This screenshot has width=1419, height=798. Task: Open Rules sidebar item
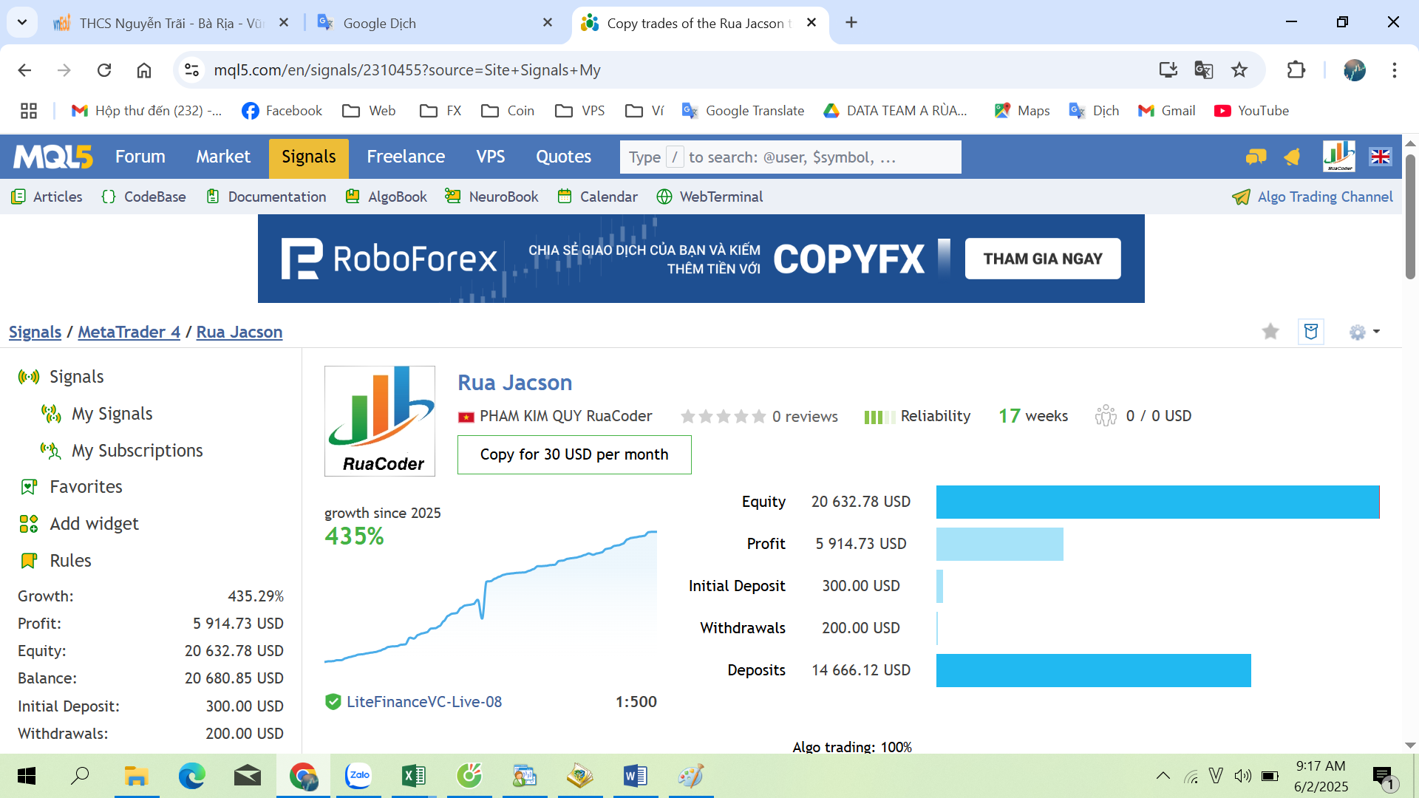[56, 561]
